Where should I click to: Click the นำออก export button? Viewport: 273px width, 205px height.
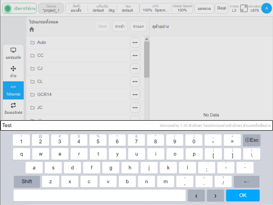point(138,26)
